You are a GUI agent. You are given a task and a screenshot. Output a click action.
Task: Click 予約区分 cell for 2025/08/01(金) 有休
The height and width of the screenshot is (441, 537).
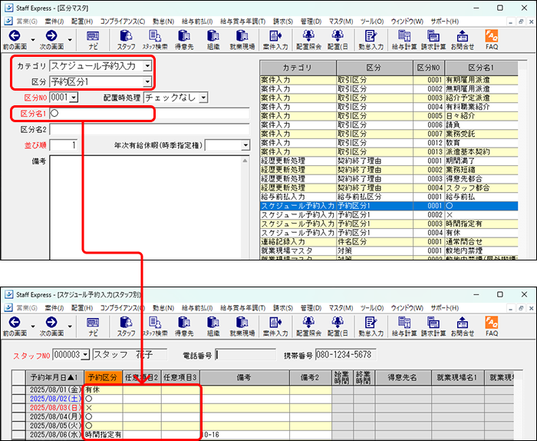103,390
